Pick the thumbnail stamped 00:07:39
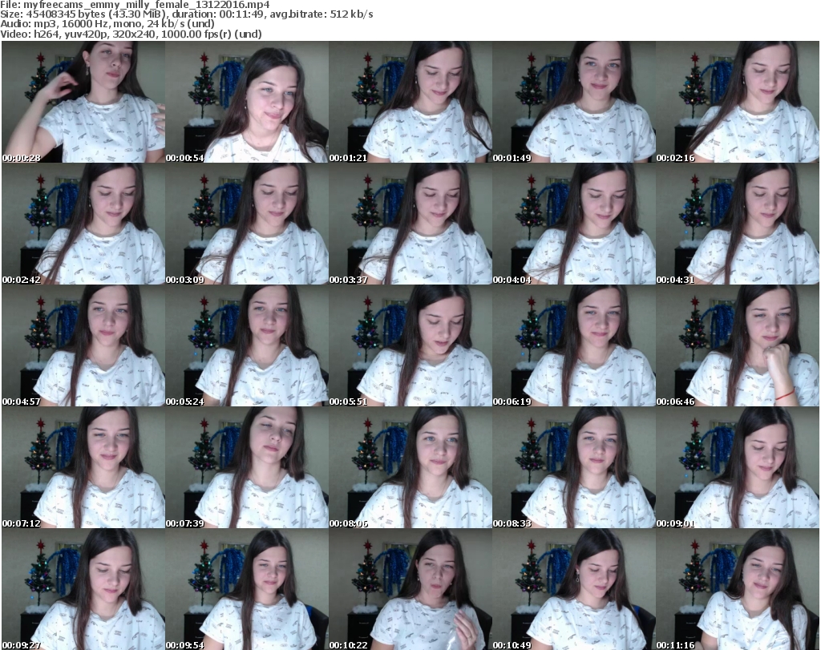The width and height of the screenshot is (821, 650). 247,467
